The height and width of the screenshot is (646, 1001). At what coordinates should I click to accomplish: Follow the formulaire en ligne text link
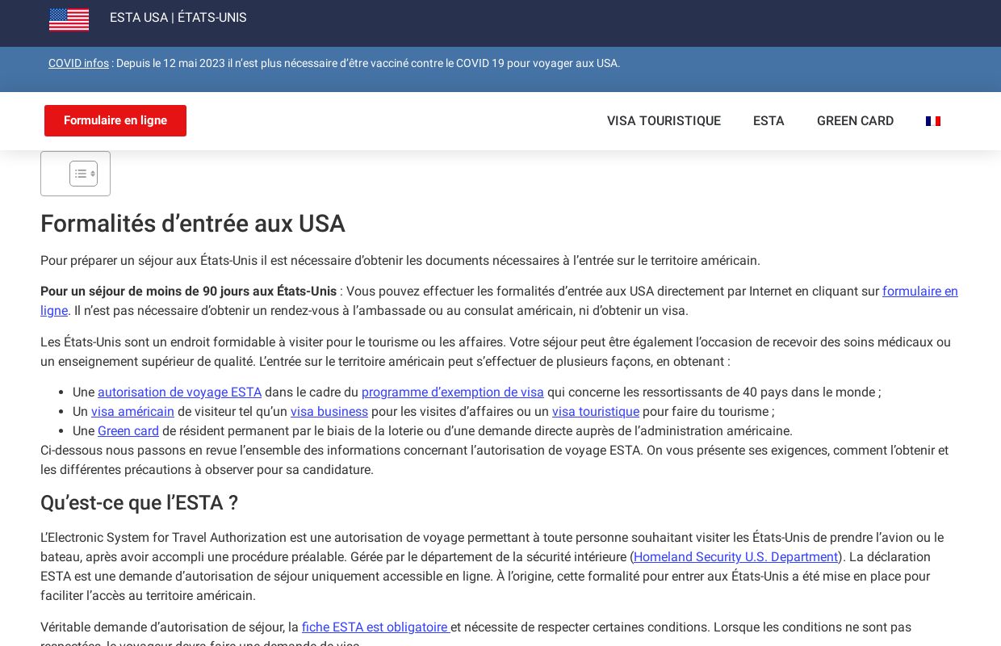click(920, 292)
